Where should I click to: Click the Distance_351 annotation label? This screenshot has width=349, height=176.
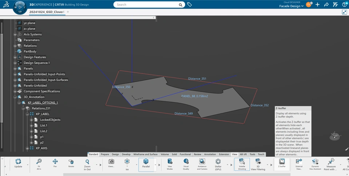[197, 79]
